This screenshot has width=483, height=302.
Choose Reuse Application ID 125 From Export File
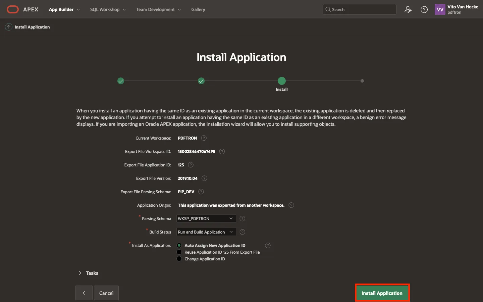(x=179, y=252)
